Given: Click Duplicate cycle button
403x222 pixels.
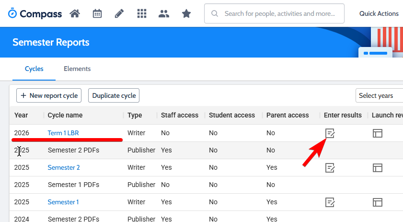Looking at the screenshot, I should click(x=114, y=95).
